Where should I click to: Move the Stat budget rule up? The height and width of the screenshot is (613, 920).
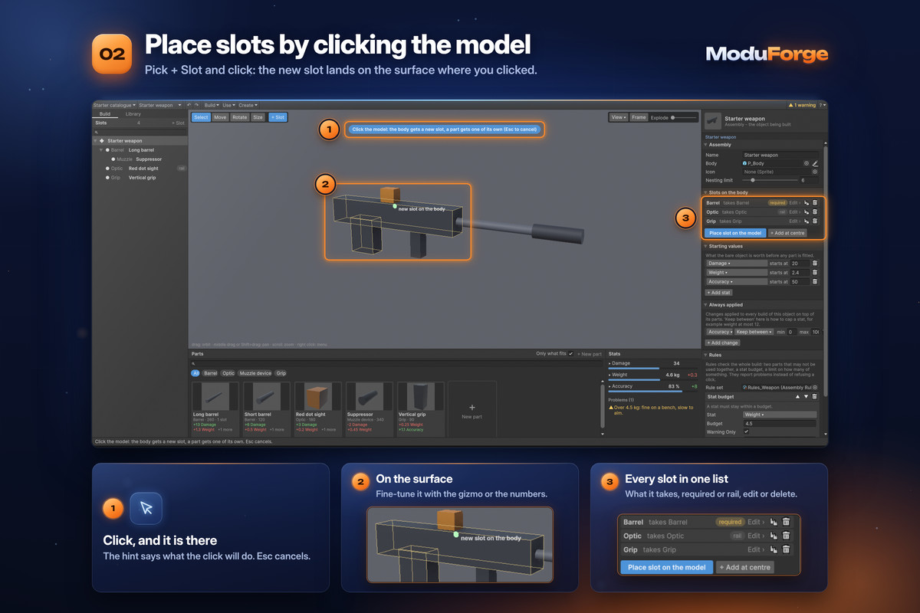click(x=797, y=397)
